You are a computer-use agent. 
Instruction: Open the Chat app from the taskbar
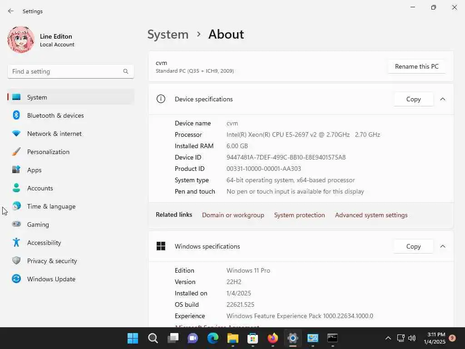(x=193, y=338)
